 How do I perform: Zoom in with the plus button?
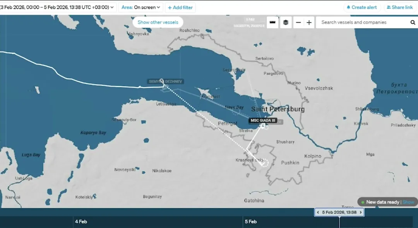tap(309, 22)
